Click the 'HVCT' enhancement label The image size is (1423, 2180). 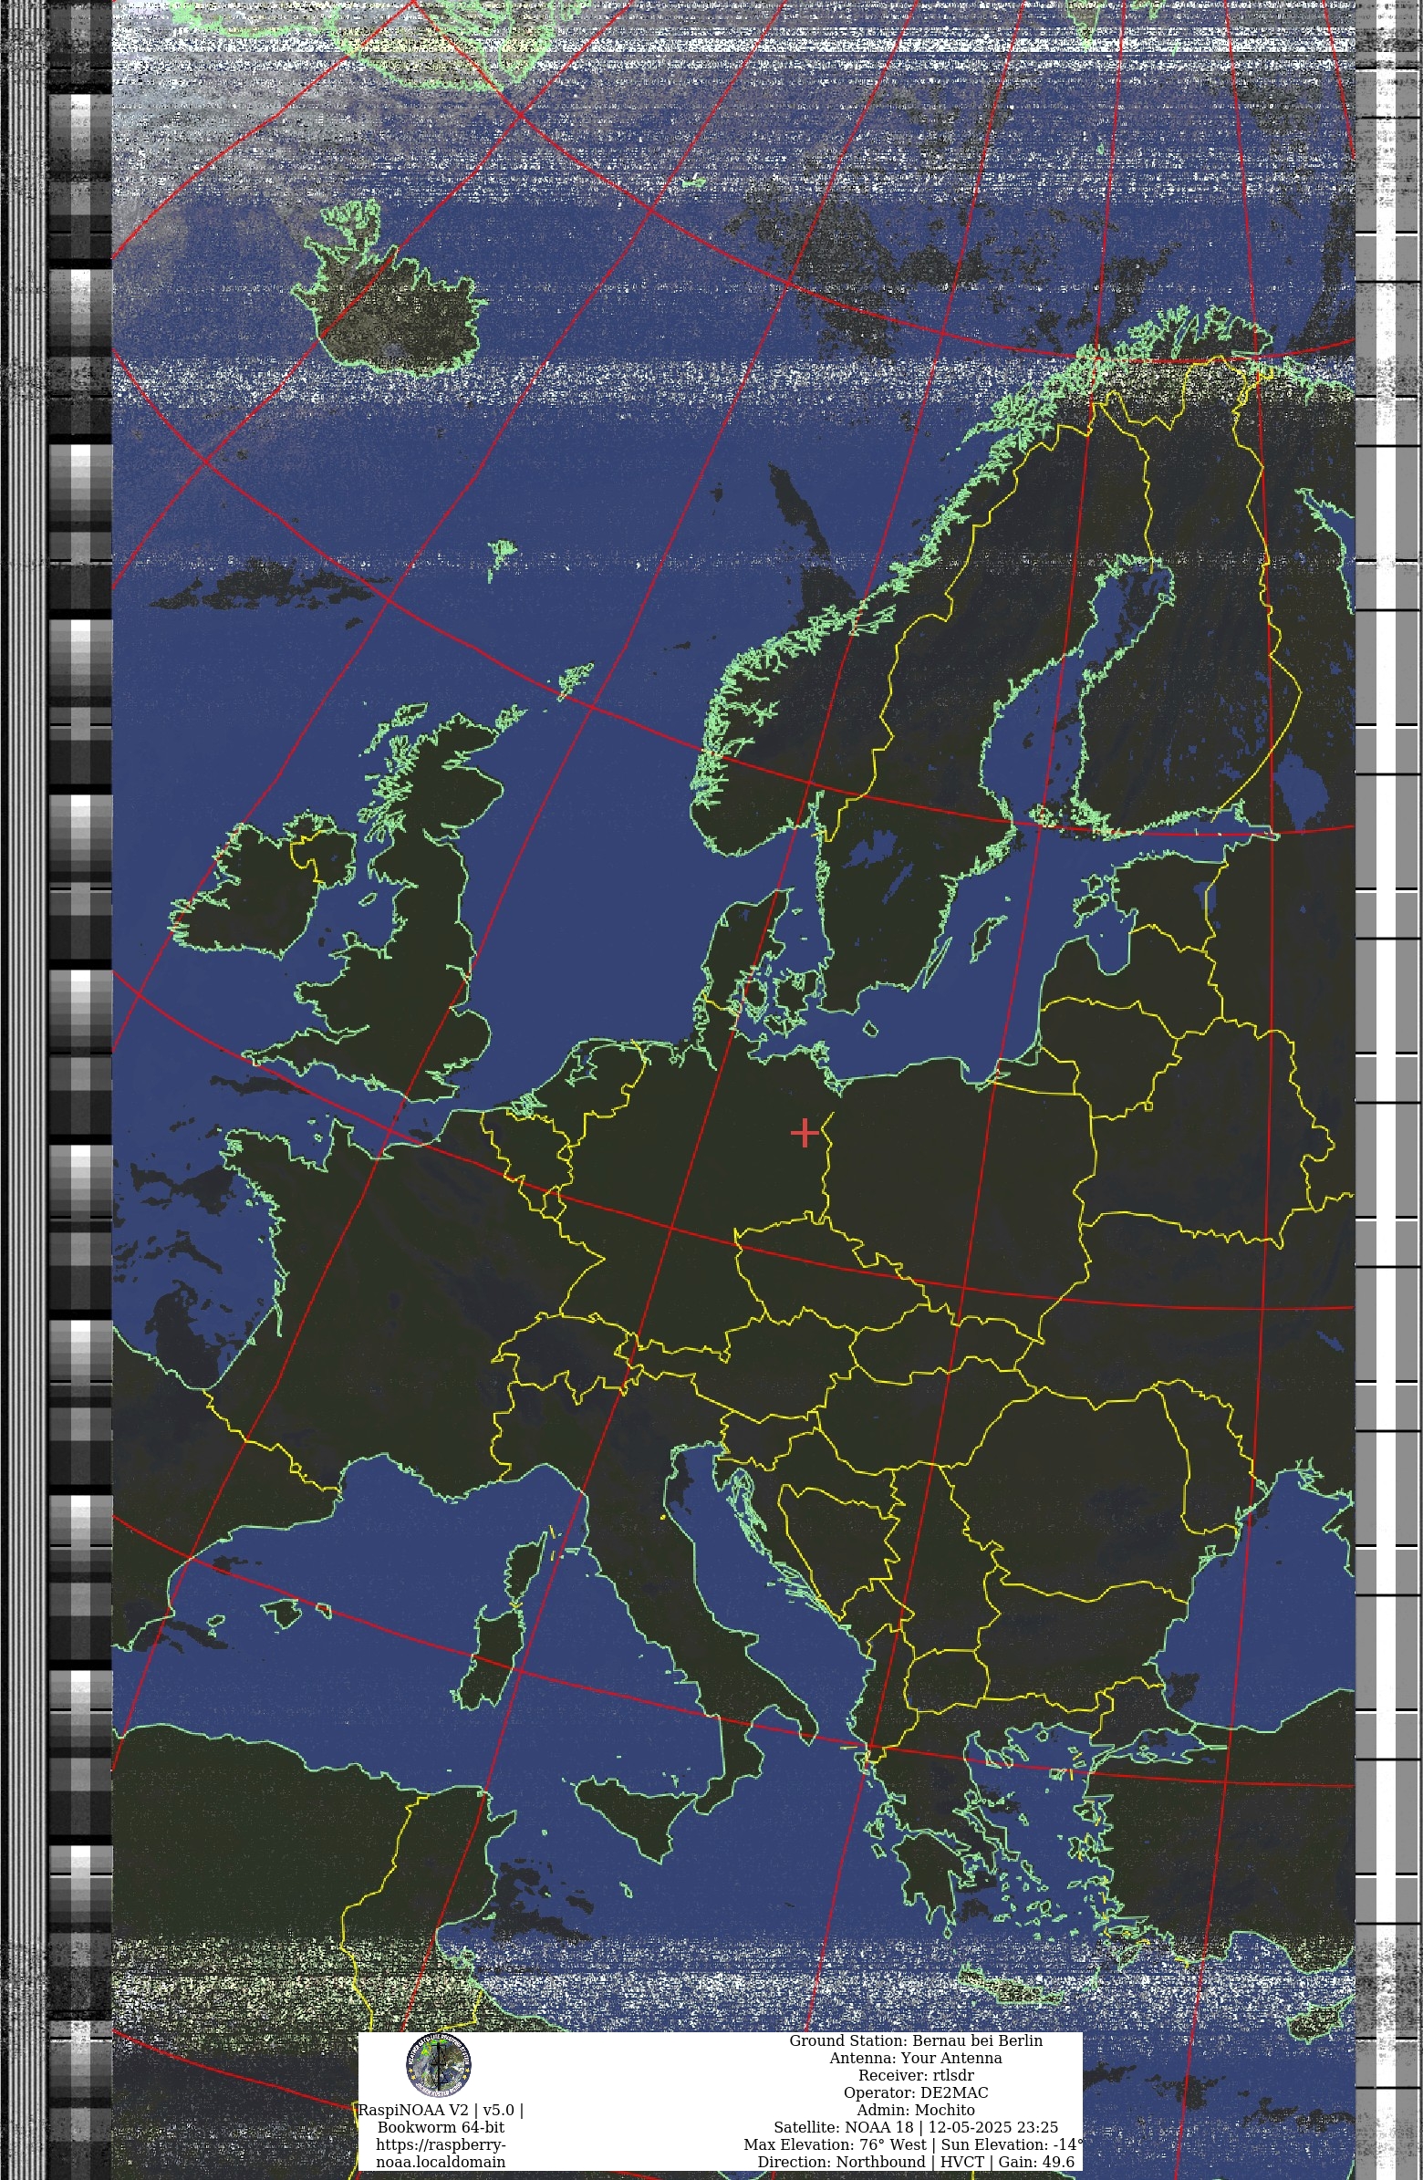962,2162
